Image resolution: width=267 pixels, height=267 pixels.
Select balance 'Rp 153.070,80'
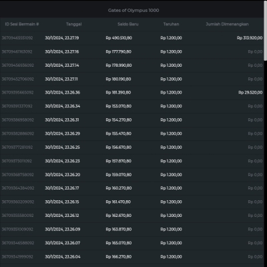[x=119, y=106]
